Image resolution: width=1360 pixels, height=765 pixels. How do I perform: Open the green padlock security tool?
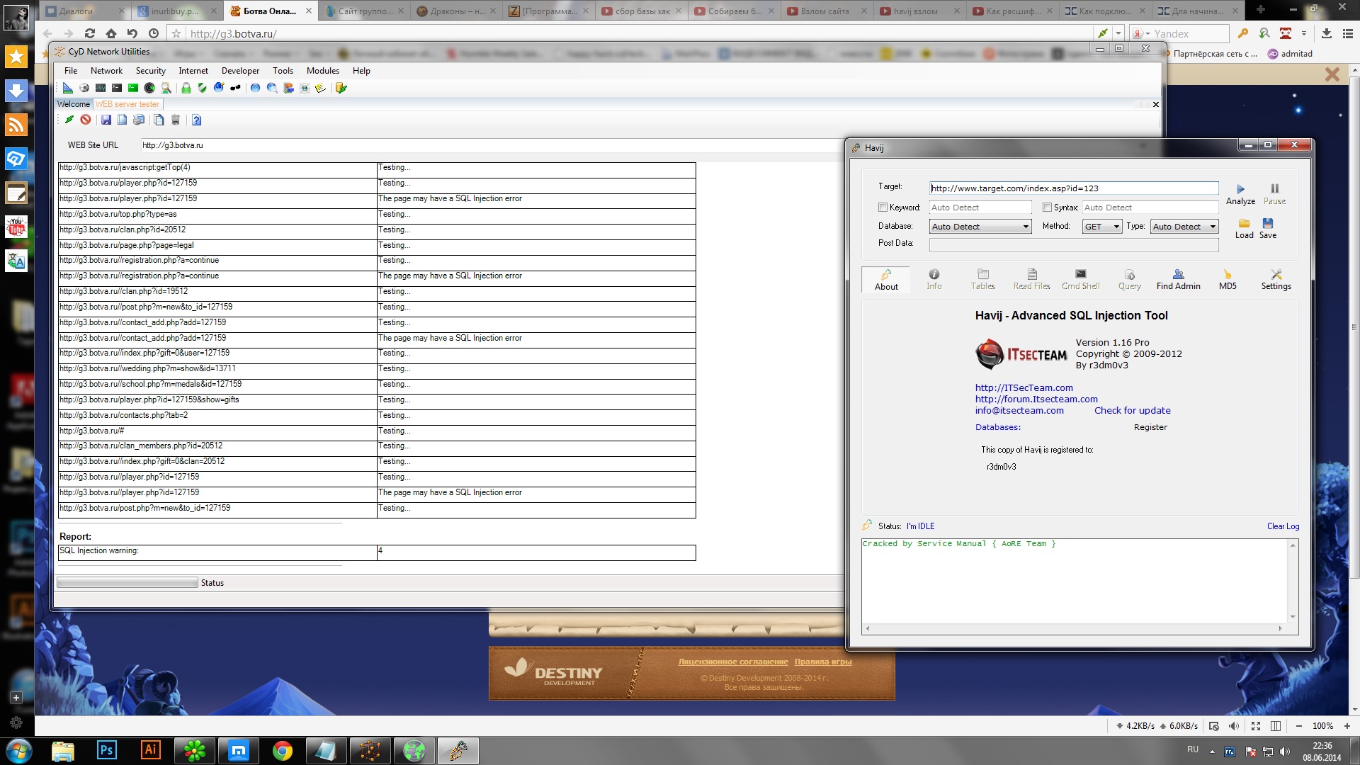(186, 88)
